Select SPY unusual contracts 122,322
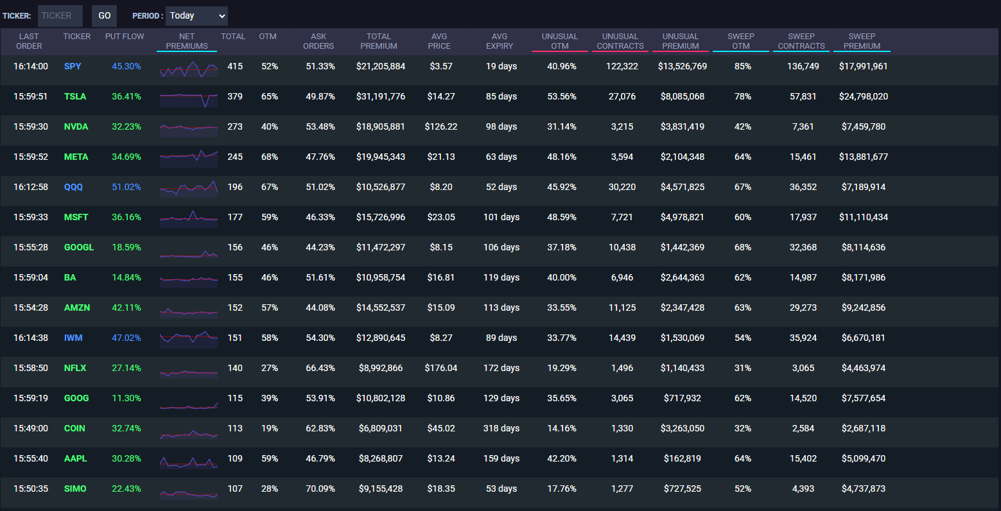Screen dimensions: 1001x511 pos(622,66)
